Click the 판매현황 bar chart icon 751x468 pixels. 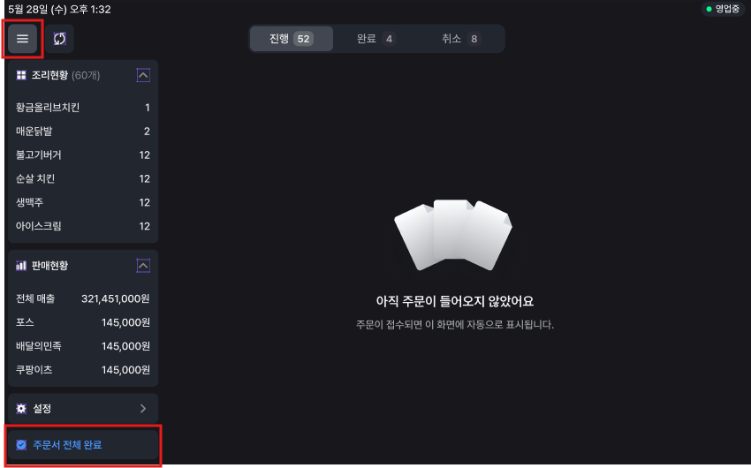tap(21, 265)
